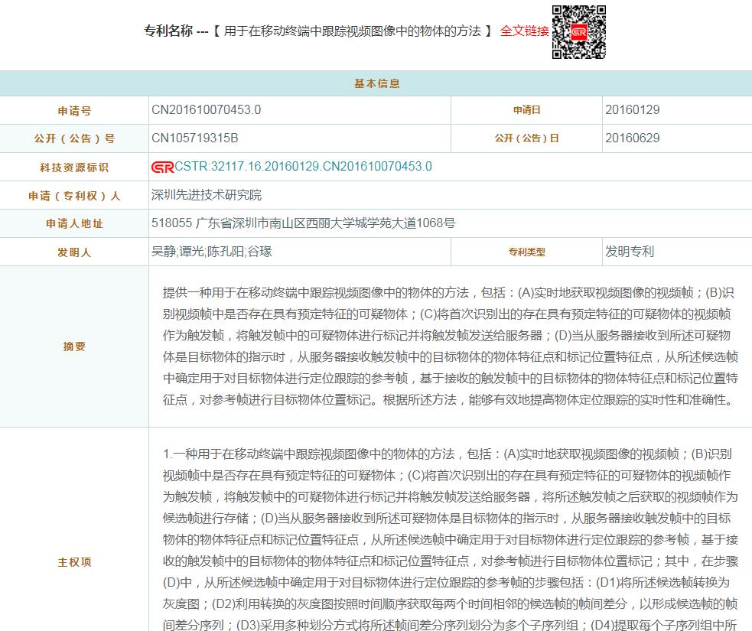Click the 摘要 section label
The height and width of the screenshot is (631, 752).
point(74,346)
